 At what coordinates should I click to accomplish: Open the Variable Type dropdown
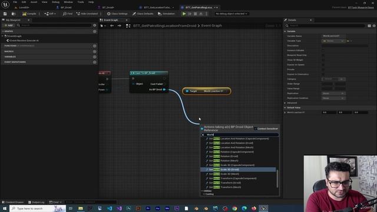(333, 41)
